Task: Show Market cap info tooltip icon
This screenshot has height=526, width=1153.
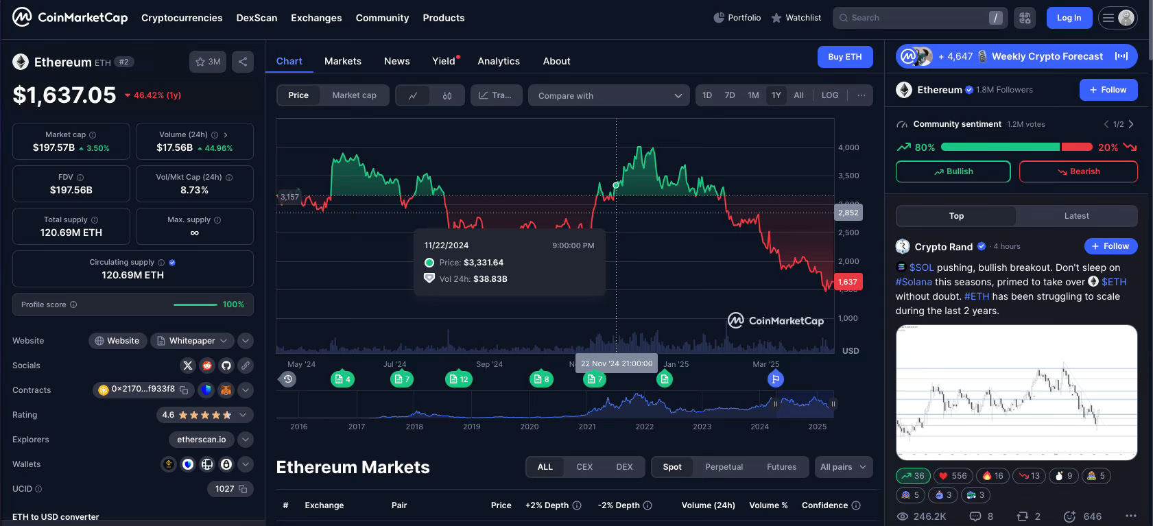Action: (x=93, y=135)
